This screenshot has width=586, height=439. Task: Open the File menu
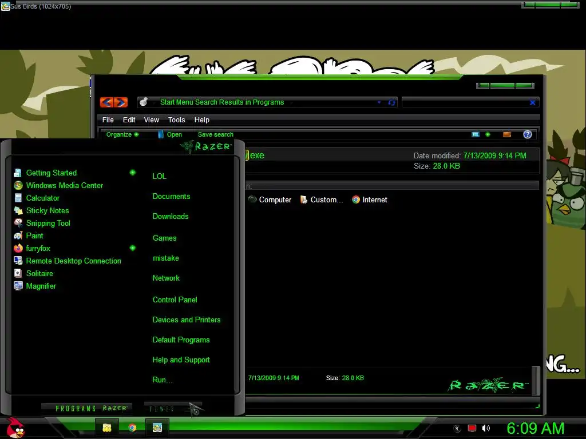pyautogui.click(x=108, y=120)
